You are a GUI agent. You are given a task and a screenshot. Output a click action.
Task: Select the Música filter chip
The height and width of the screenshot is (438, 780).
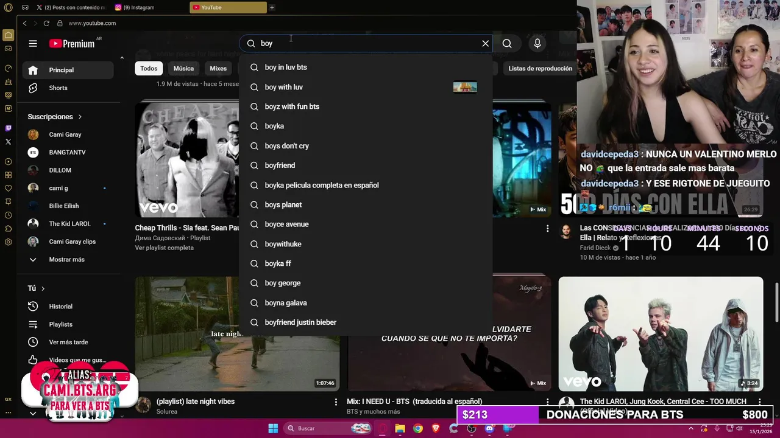pyautogui.click(x=183, y=69)
